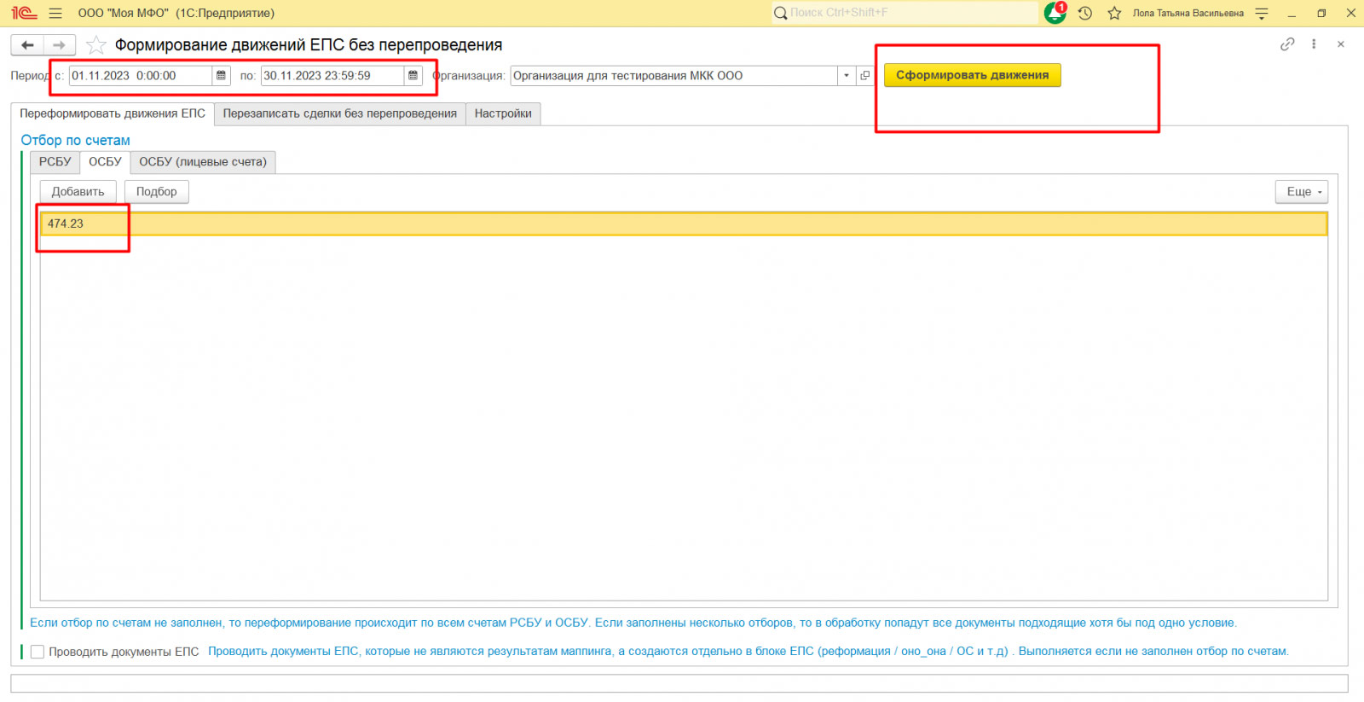
Task: Open favorites star in title bar
Action: [x=1114, y=13]
